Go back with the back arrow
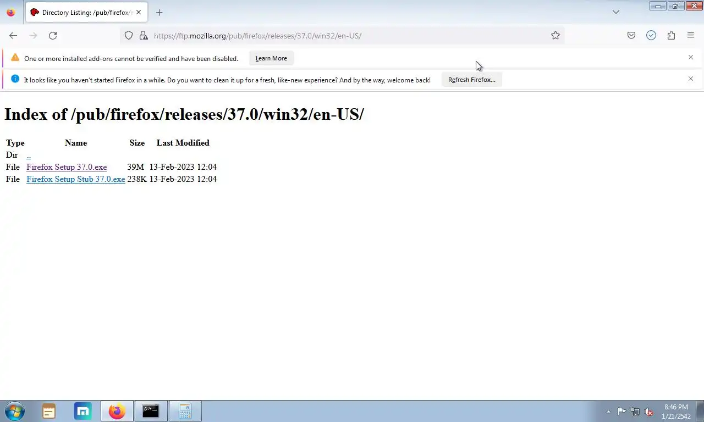The width and height of the screenshot is (704, 422). [x=13, y=36]
